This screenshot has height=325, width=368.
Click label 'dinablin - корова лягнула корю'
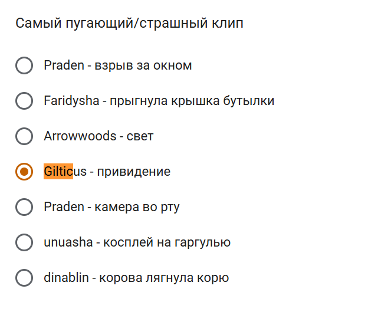(x=136, y=278)
